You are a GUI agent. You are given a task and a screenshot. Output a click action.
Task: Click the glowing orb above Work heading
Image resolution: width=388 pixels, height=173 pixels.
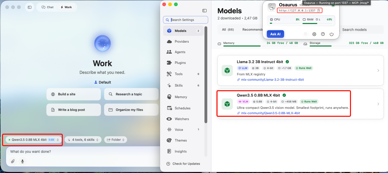click(102, 43)
